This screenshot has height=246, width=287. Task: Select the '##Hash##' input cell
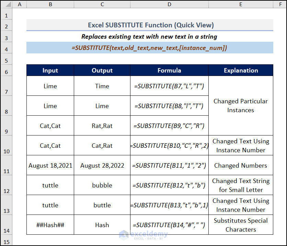click(x=50, y=225)
